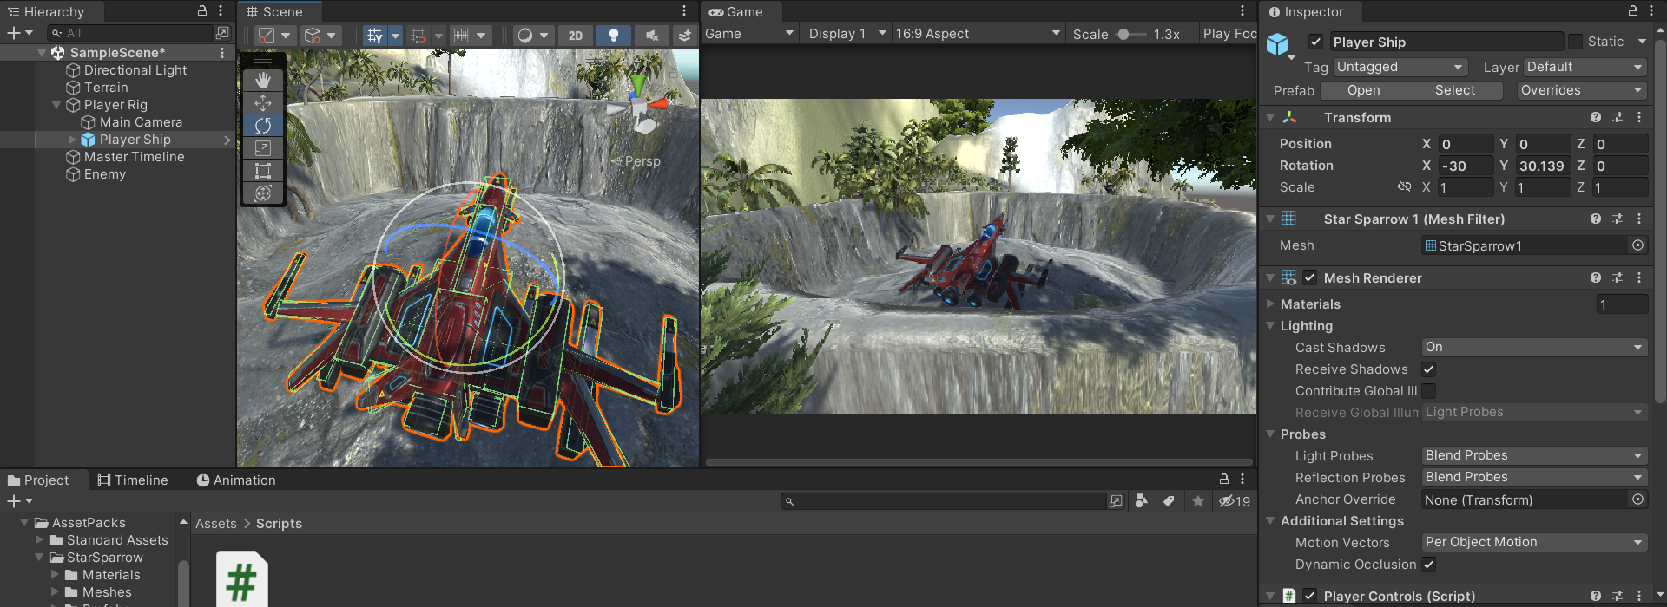Open Light Probes Blend Probes dropdown
Viewport: 1667px width, 607px height.
coord(1534,455)
